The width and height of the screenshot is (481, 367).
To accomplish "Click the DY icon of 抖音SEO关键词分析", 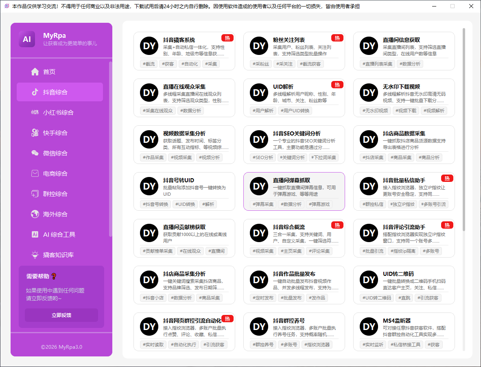I will [x=259, y=140].
